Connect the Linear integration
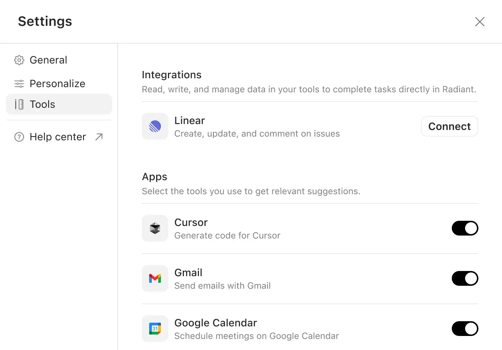 click(449, 126)
